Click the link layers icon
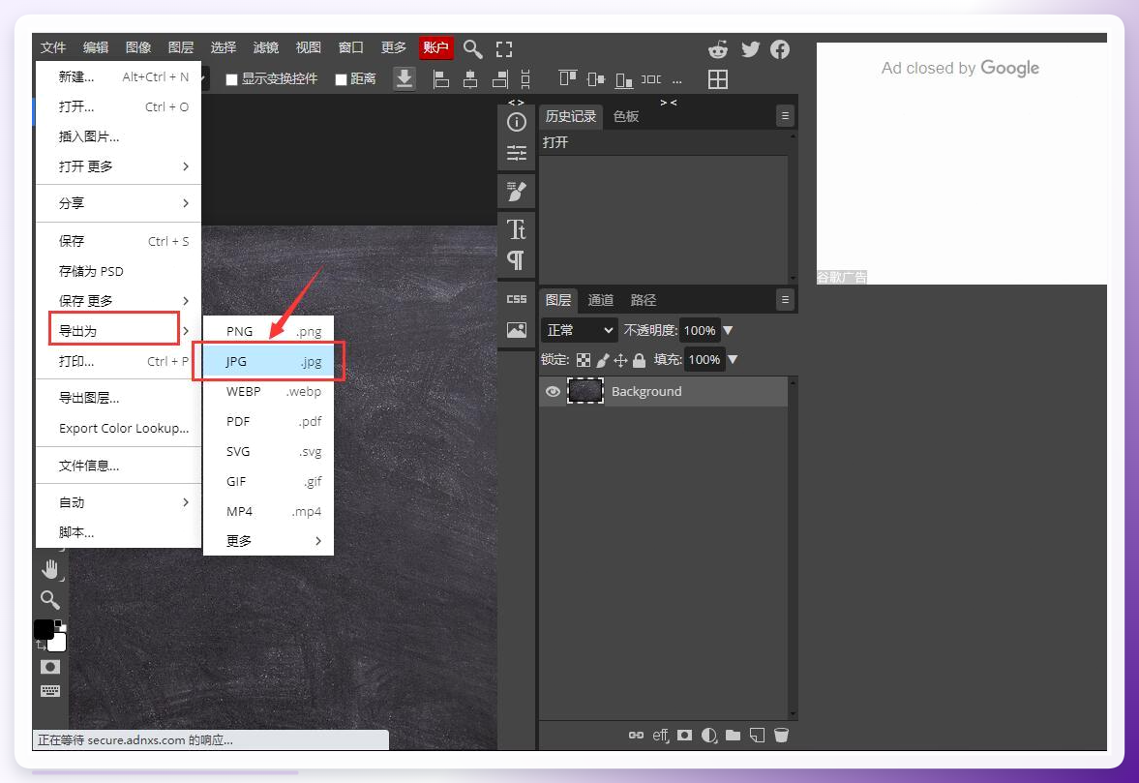 [637, 735]
